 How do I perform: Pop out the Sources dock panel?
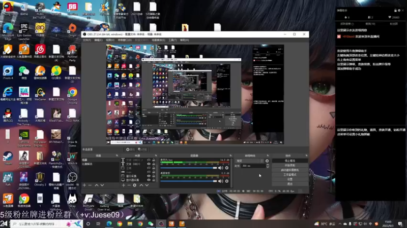[156, 156]
